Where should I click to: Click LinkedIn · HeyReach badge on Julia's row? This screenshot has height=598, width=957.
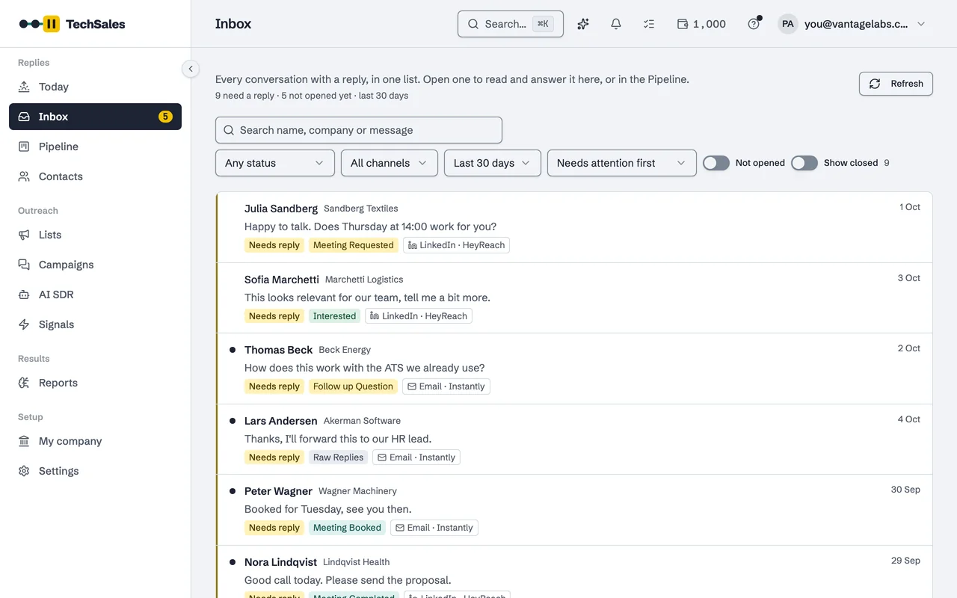[x=456, y=245]
